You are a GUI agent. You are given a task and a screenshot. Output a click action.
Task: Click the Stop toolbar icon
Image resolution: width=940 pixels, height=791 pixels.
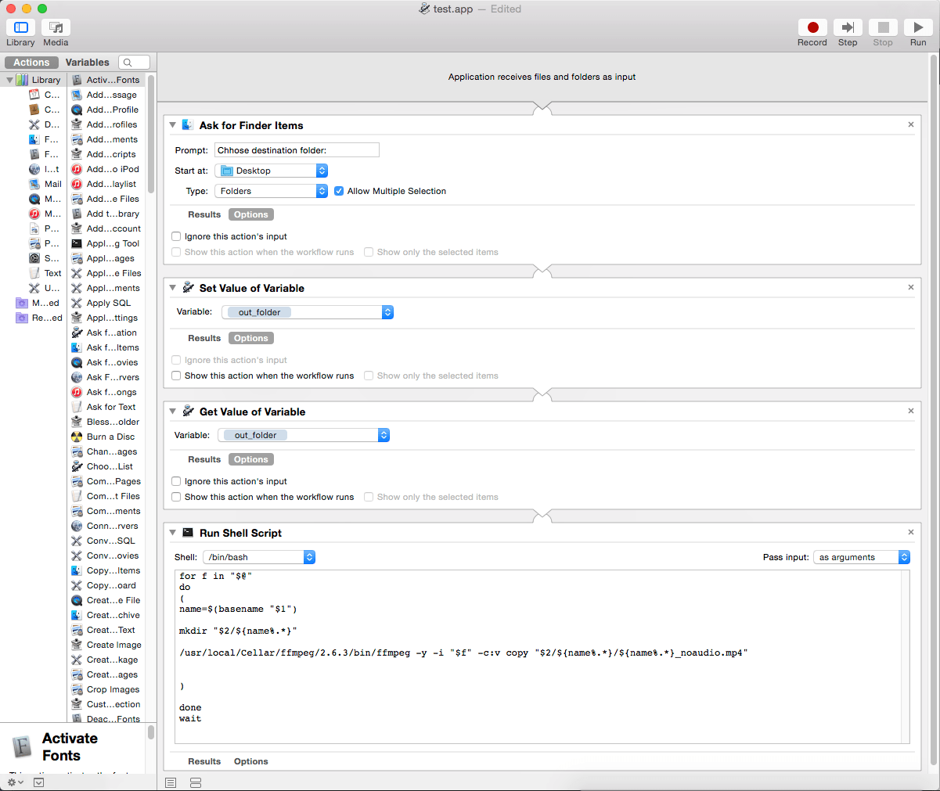click(883, 27)
